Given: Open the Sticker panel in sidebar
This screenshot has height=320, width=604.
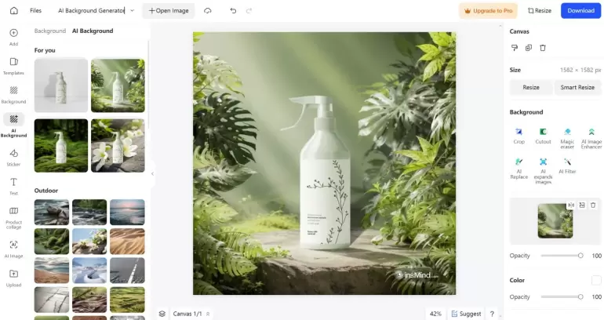Looking at the screenshot, I should click(x=13, y=156).
